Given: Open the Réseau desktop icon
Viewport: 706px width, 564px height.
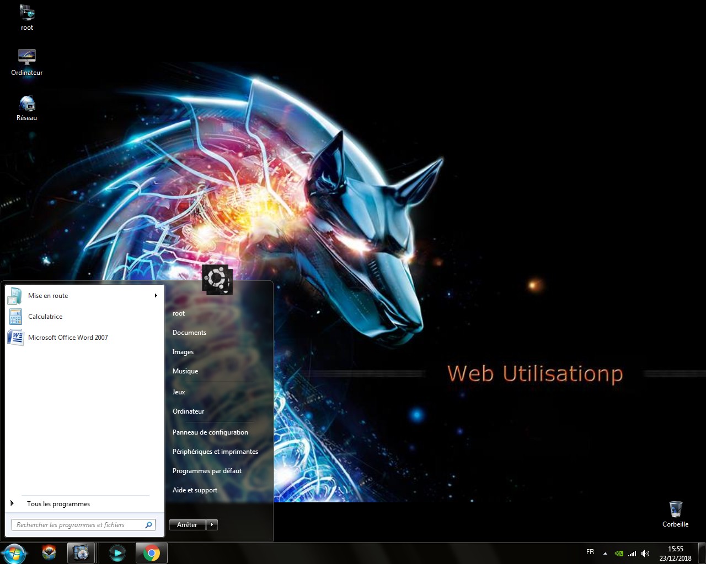Looking at the screenshot, I should pyautogui.click(x=26, y=108).
